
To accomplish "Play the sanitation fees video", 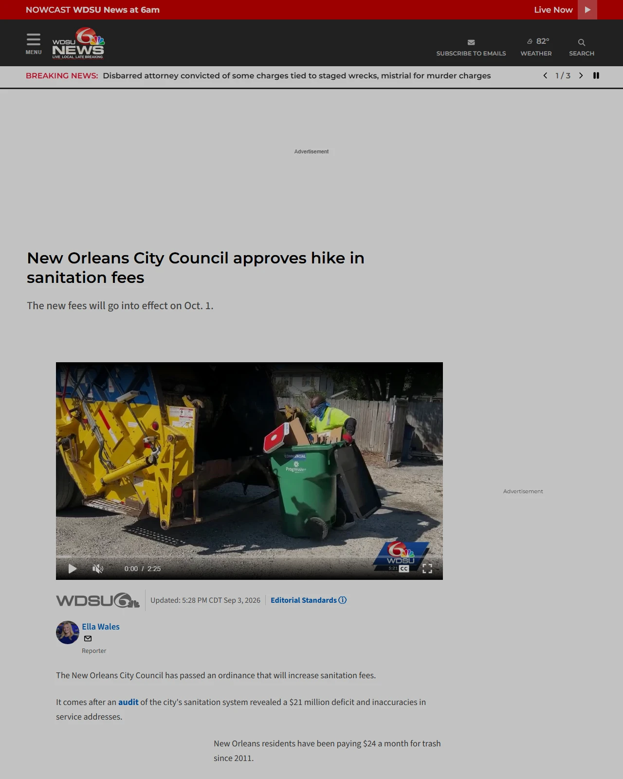I will click(x=73, y=569).
